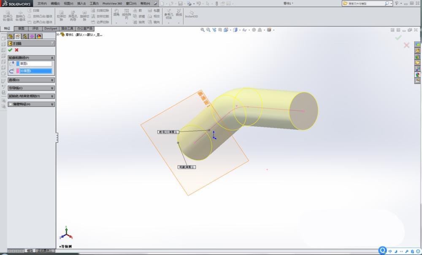Open the 插入 Insert menu
422x255 pixels.
[x=80, y=3]
